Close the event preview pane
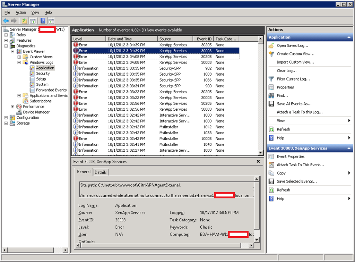355x262 pixels. 258,162
